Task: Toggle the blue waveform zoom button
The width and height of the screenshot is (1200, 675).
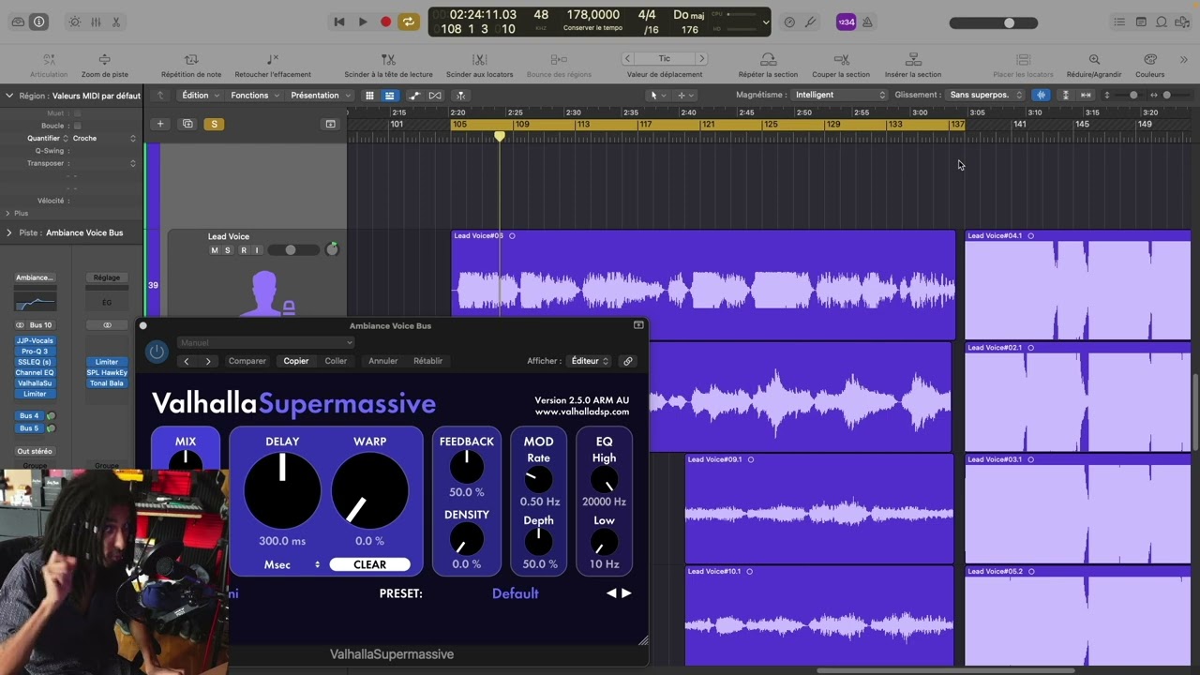Action: point(1041,95)
